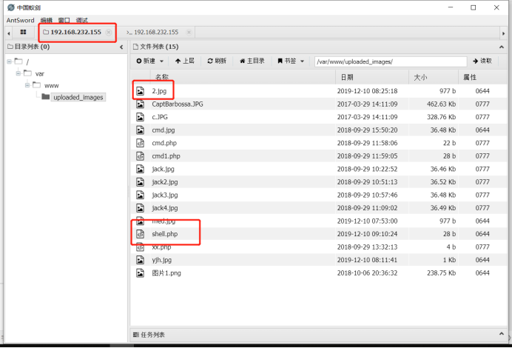Screen dimensions: 512x348
Task: Click the 上层 up-directory button
Action: coord(184,61)
